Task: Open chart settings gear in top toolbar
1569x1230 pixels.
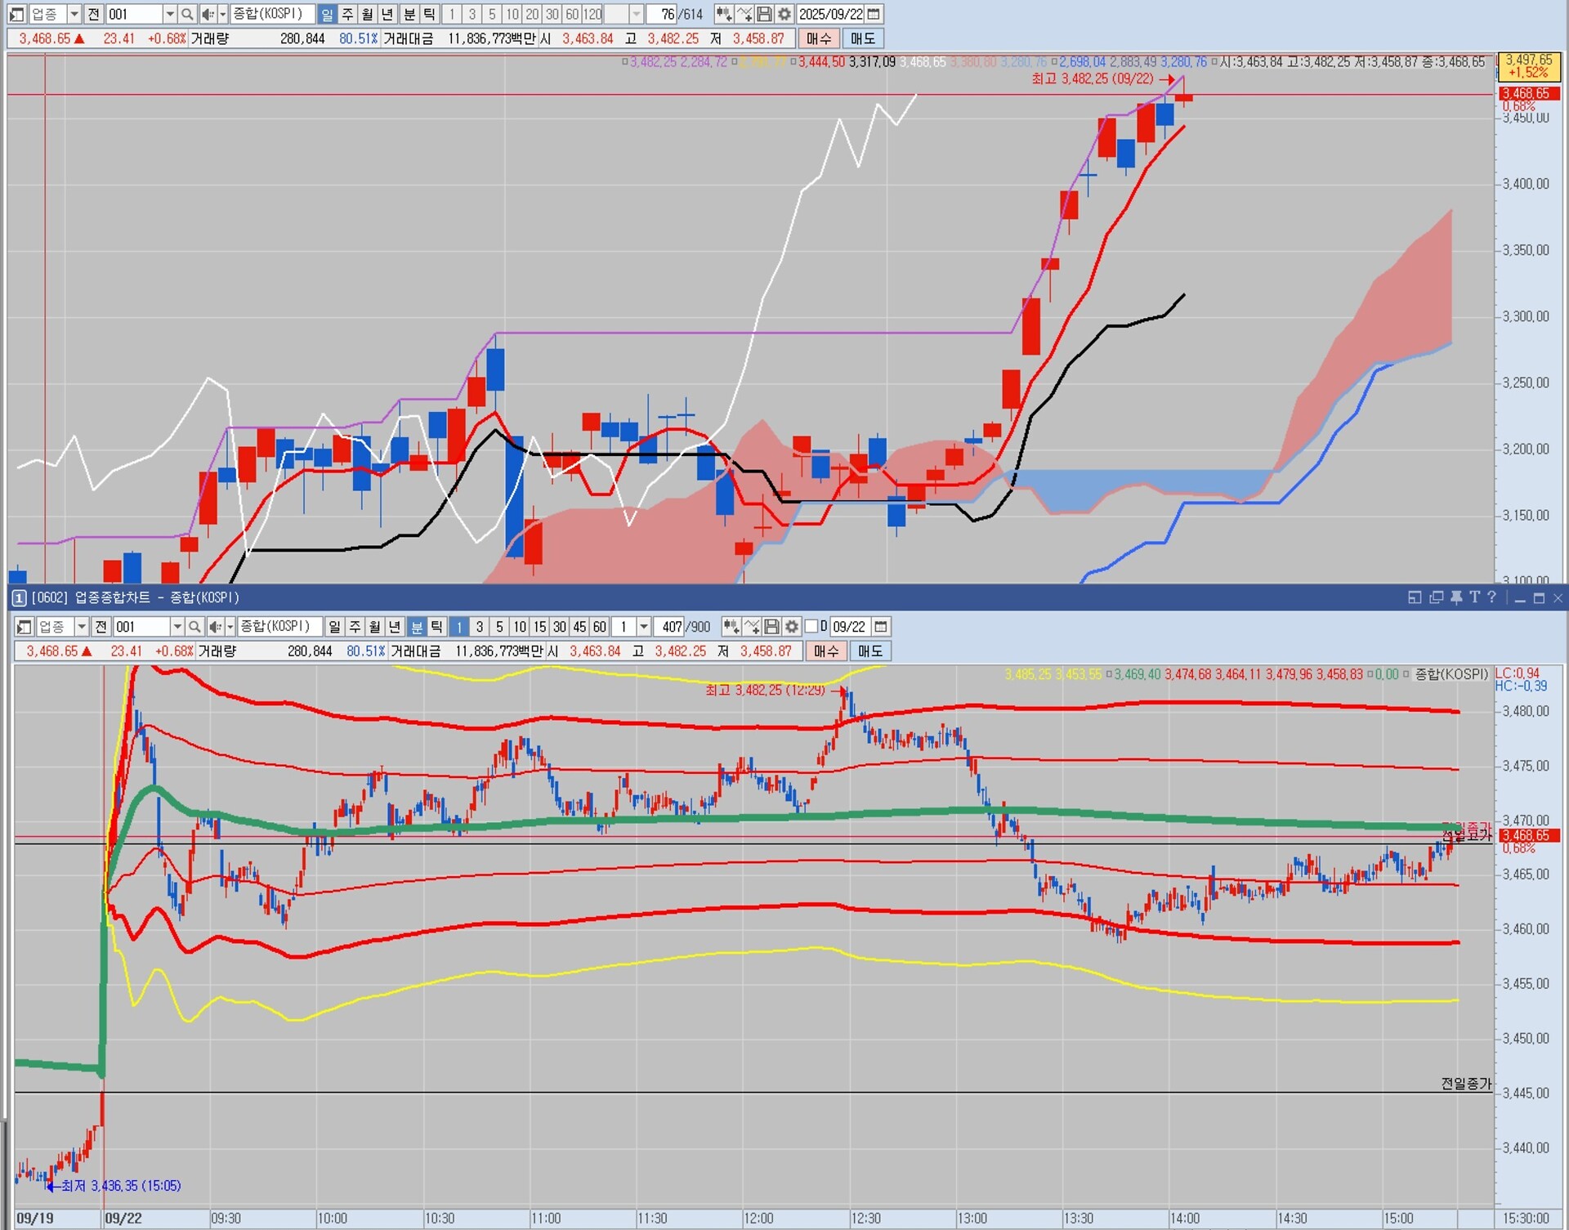Action: tap(784, 14)
